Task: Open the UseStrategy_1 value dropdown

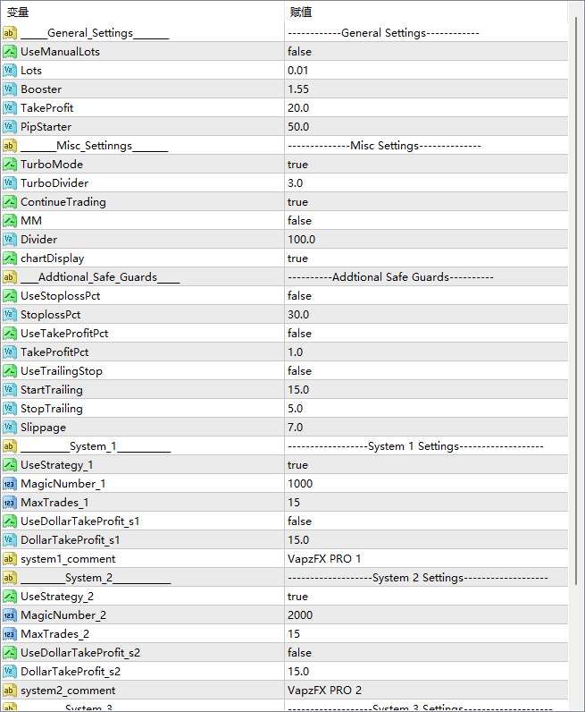Action: coord(297,465)
